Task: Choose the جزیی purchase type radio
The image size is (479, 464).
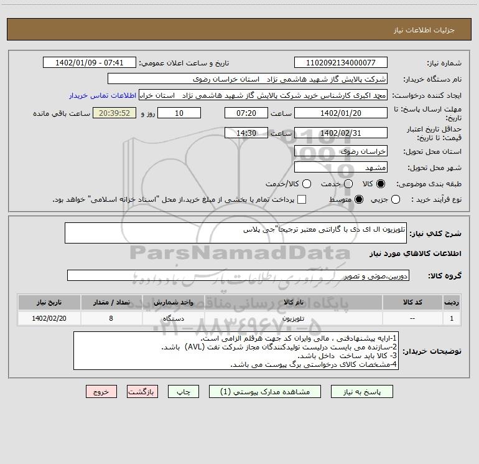Action: pyautogui.click(x=395, y=199)
